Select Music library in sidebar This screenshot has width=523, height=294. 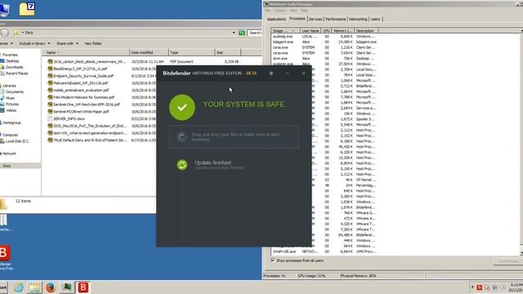[x=11, y=98]
